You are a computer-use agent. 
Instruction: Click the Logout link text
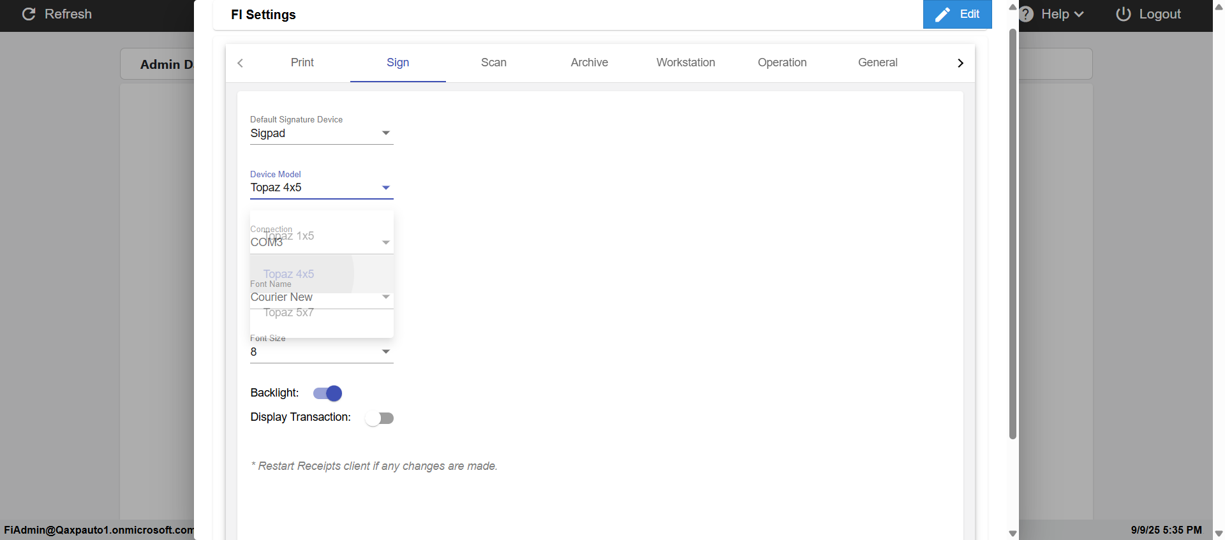click(1160, 14)
